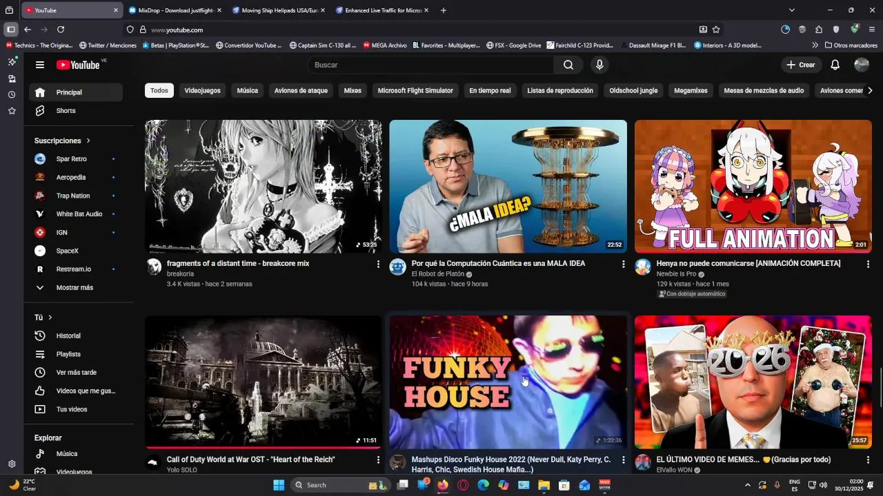The height and width of the screenshot is (496, 883).
Task: Expand the Tú section
Action: (43, 318)
